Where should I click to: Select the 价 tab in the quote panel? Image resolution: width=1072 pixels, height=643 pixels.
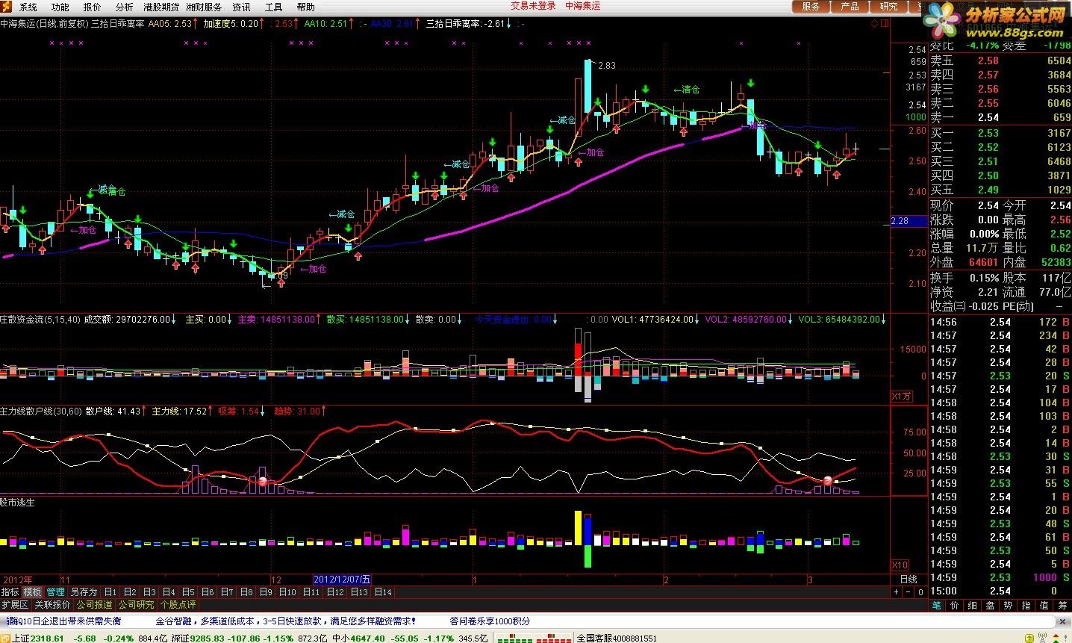tap(954, 605)
